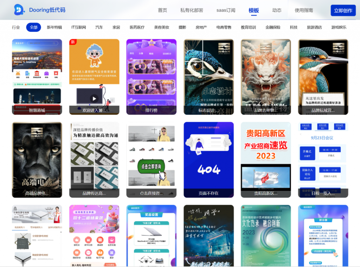Filter templates by IT互联网
360x267 pixels.
(x=78, y=27)
